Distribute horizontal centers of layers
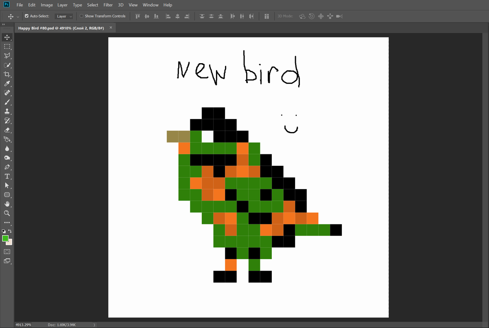Screen dimensions: 489x328 click(242, 16)
